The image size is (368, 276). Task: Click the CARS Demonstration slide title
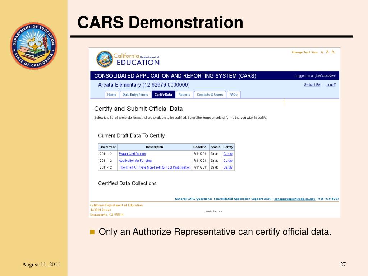point(160,22)
